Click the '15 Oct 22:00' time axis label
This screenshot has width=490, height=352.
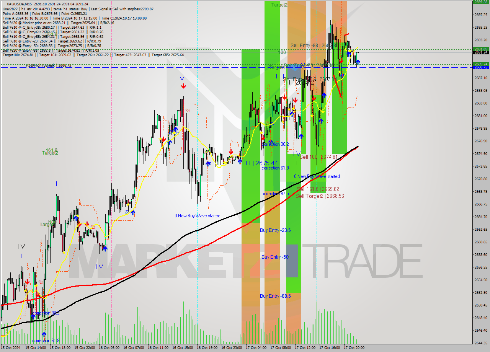[x=84, y=348]
